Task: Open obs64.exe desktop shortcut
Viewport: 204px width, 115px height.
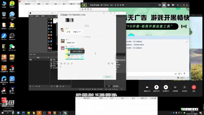Action: click(12, 37)
